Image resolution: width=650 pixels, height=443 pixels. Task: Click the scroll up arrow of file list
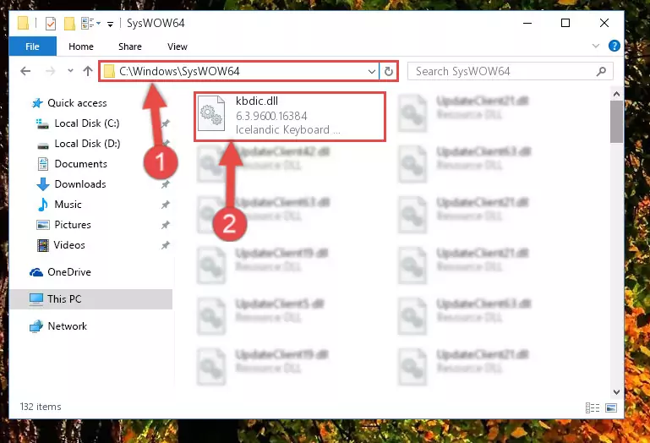(x=616, y=94)
